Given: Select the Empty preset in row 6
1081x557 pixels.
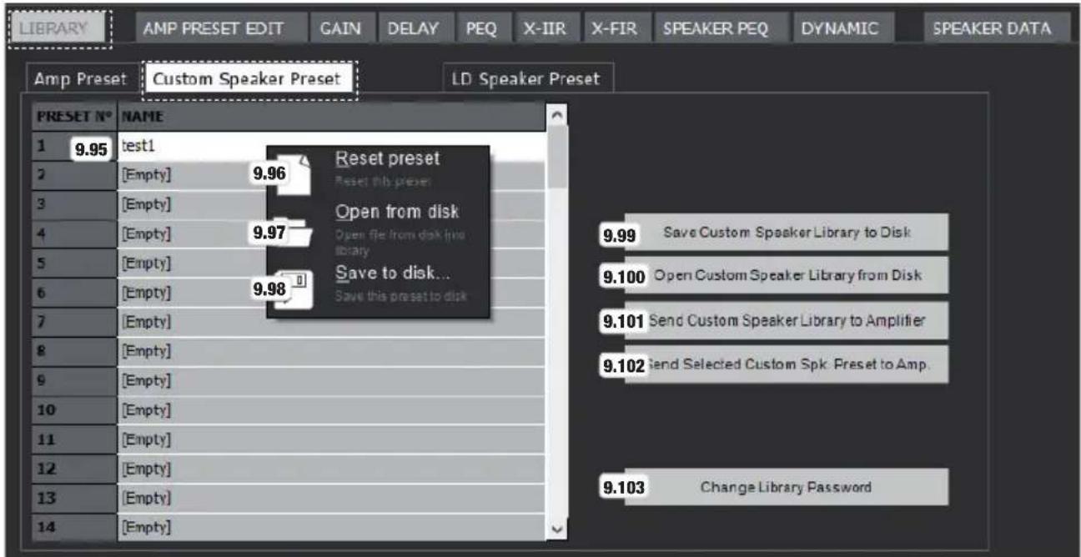Looking at the screenshot, I should point(332,292).
